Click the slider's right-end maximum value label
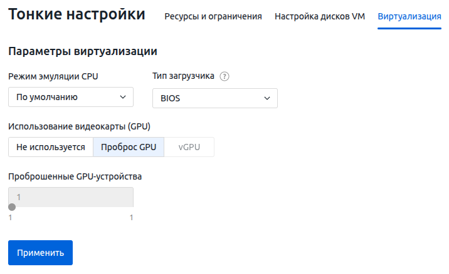Screen dimensions: 449x274 131,218
